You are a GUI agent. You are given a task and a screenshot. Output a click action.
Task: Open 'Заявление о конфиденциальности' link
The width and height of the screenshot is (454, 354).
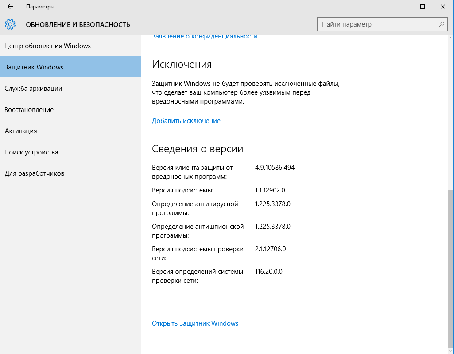pyautogui.click(x=205, y=36)
